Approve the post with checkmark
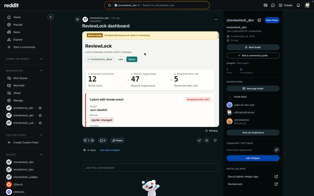314x196 pixels. point(199,140)
